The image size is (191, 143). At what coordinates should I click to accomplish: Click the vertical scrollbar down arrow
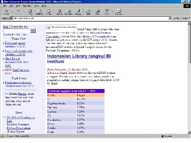189,132
